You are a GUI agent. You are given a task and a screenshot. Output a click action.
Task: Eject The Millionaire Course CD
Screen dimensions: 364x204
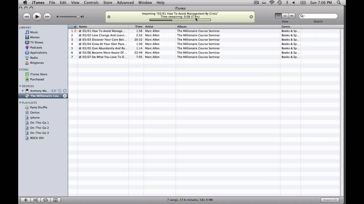65,96
